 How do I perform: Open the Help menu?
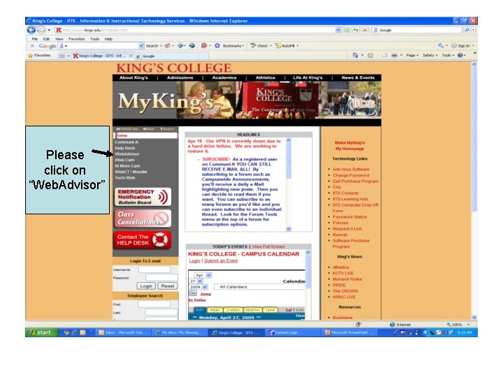pos(108,39)
